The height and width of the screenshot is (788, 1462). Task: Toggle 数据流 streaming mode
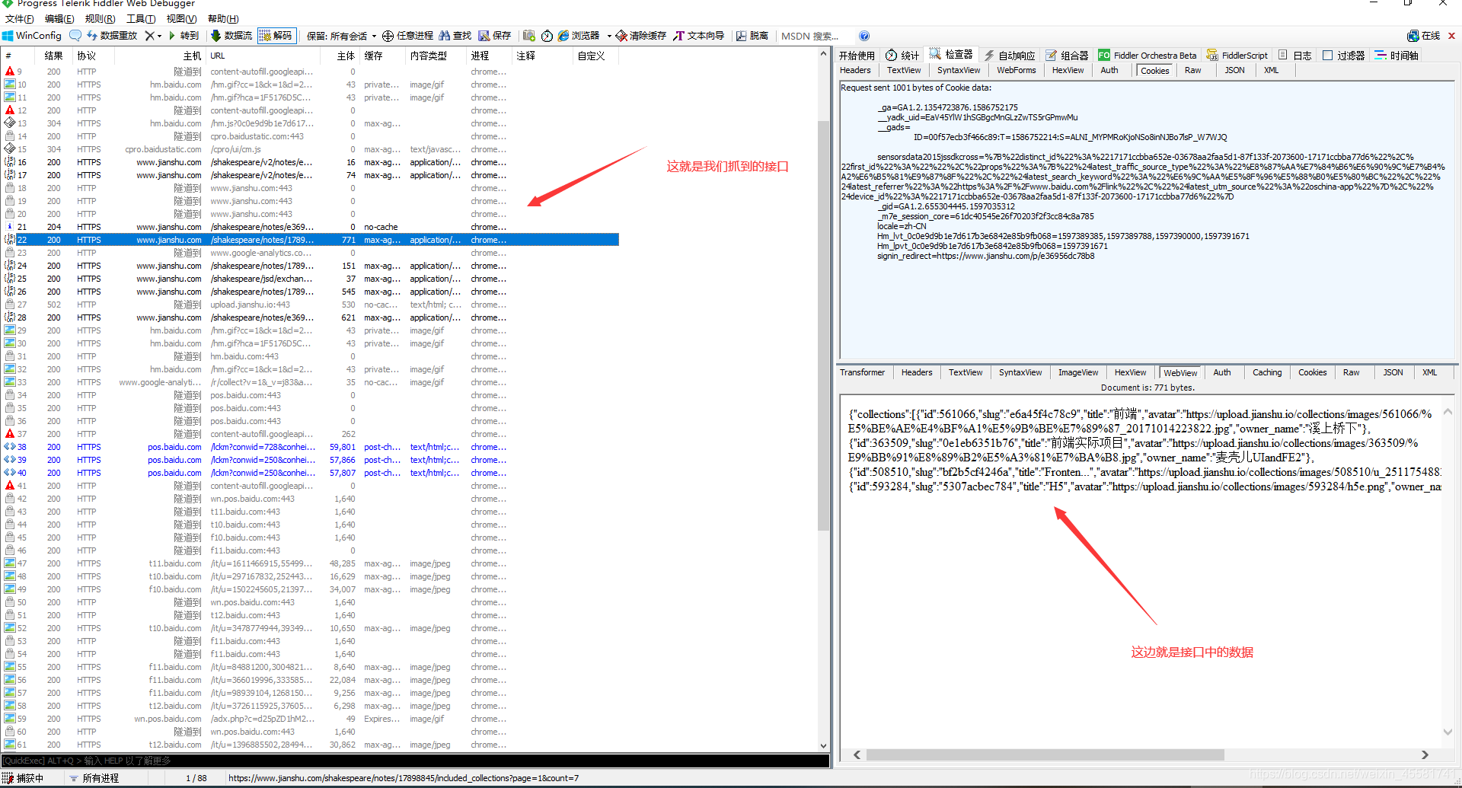(231, 36)
